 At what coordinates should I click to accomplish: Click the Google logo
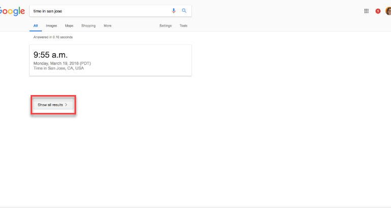tap(11, 11)
